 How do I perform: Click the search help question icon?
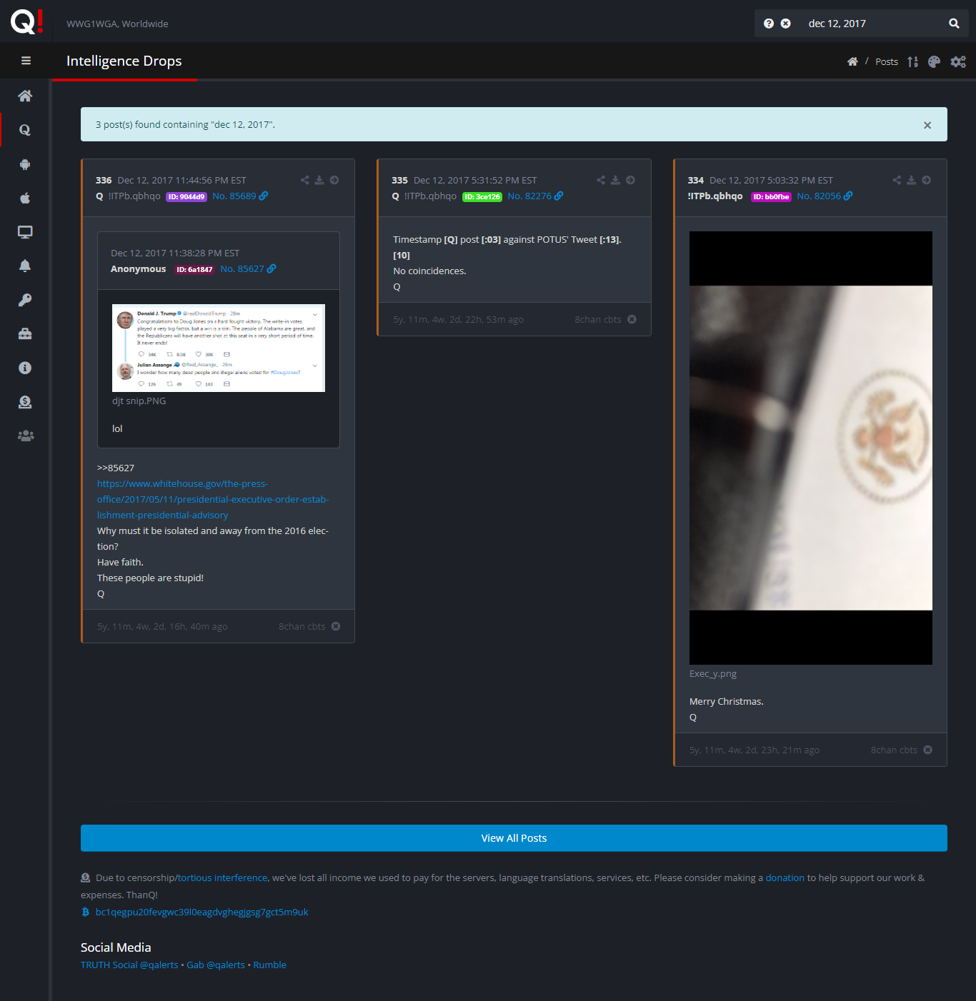pyautogui.click(x=769, y=24)
